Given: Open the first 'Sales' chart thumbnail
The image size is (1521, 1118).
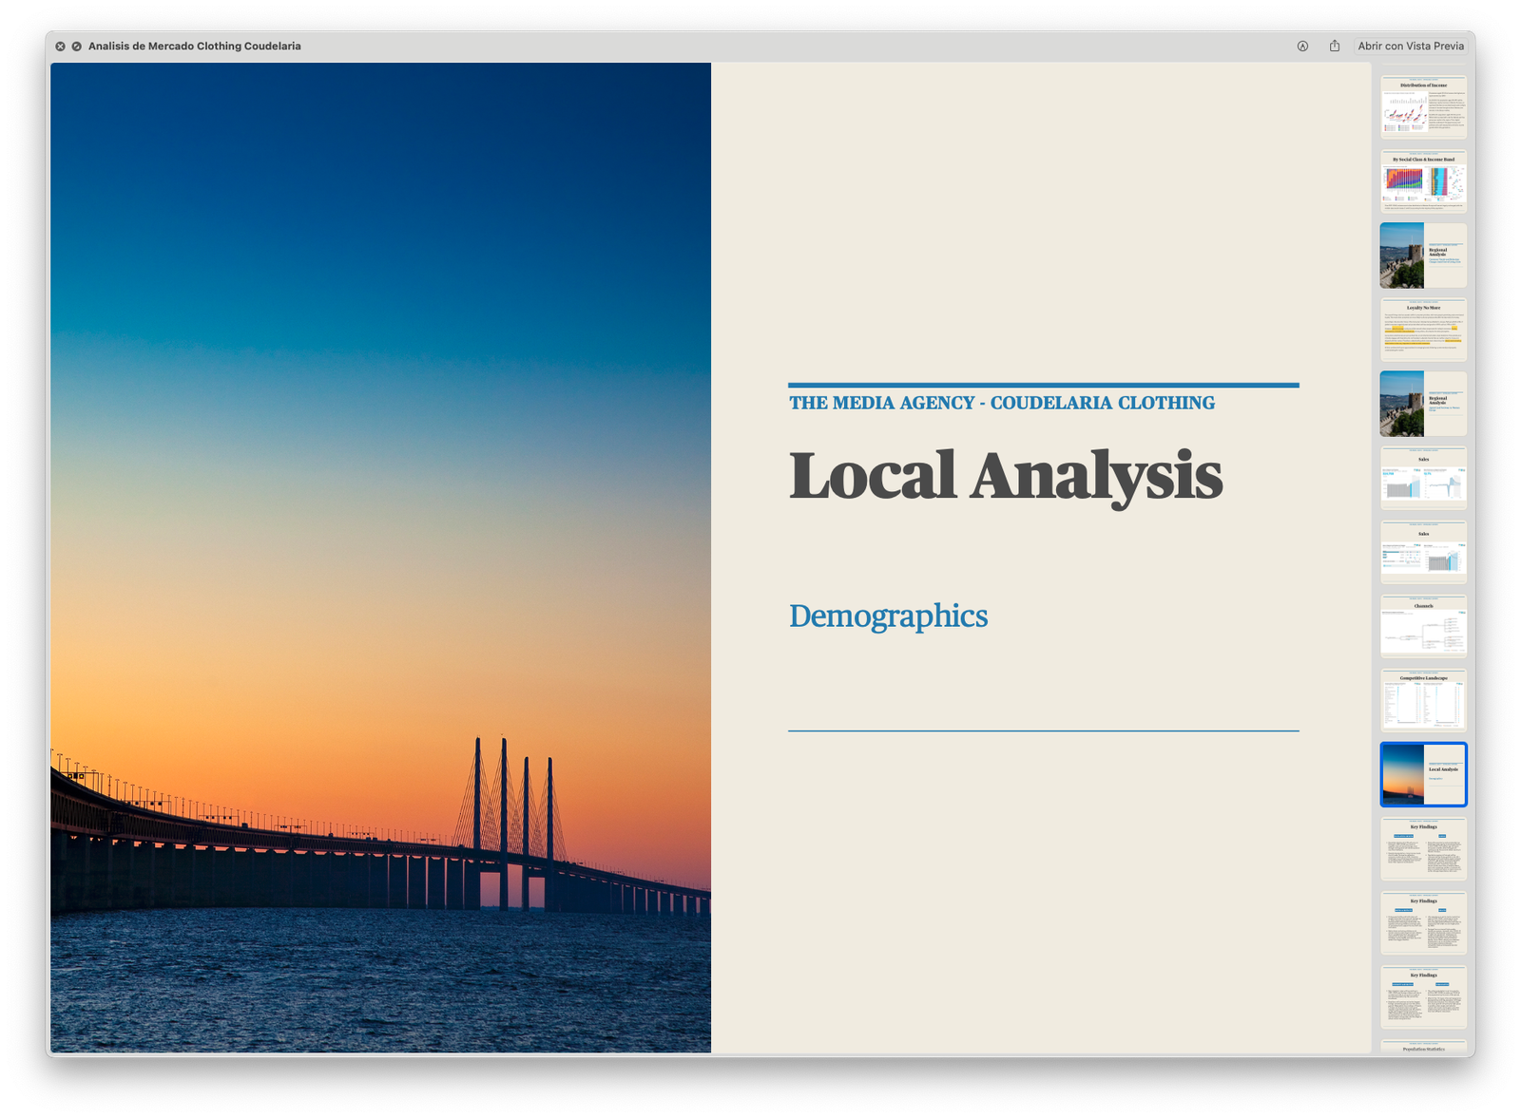Looking at the screenshot, I should tap(1423, 478).
